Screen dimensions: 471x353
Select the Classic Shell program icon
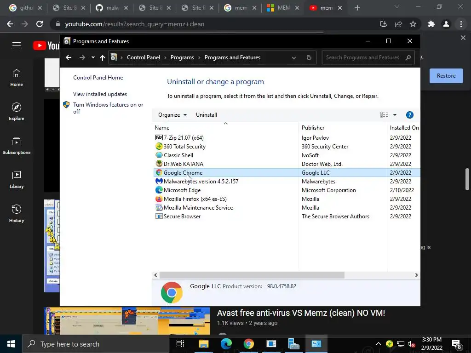coord(159,155)
